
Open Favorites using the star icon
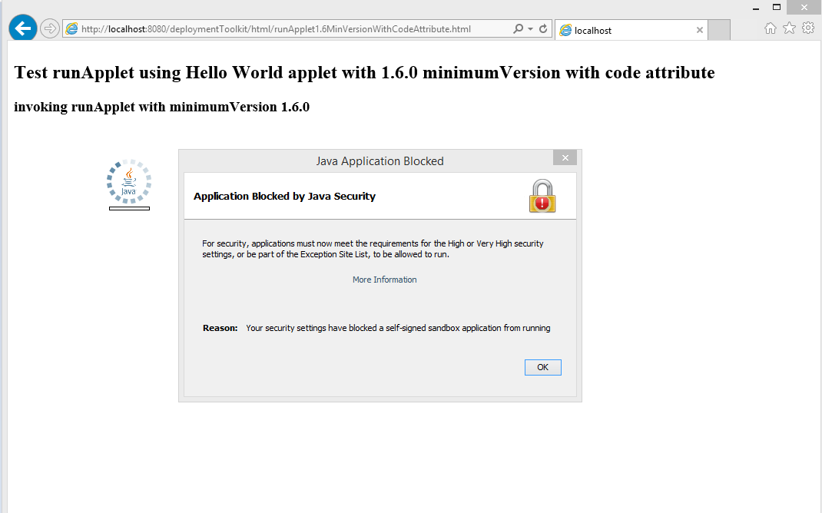point(789,28)
